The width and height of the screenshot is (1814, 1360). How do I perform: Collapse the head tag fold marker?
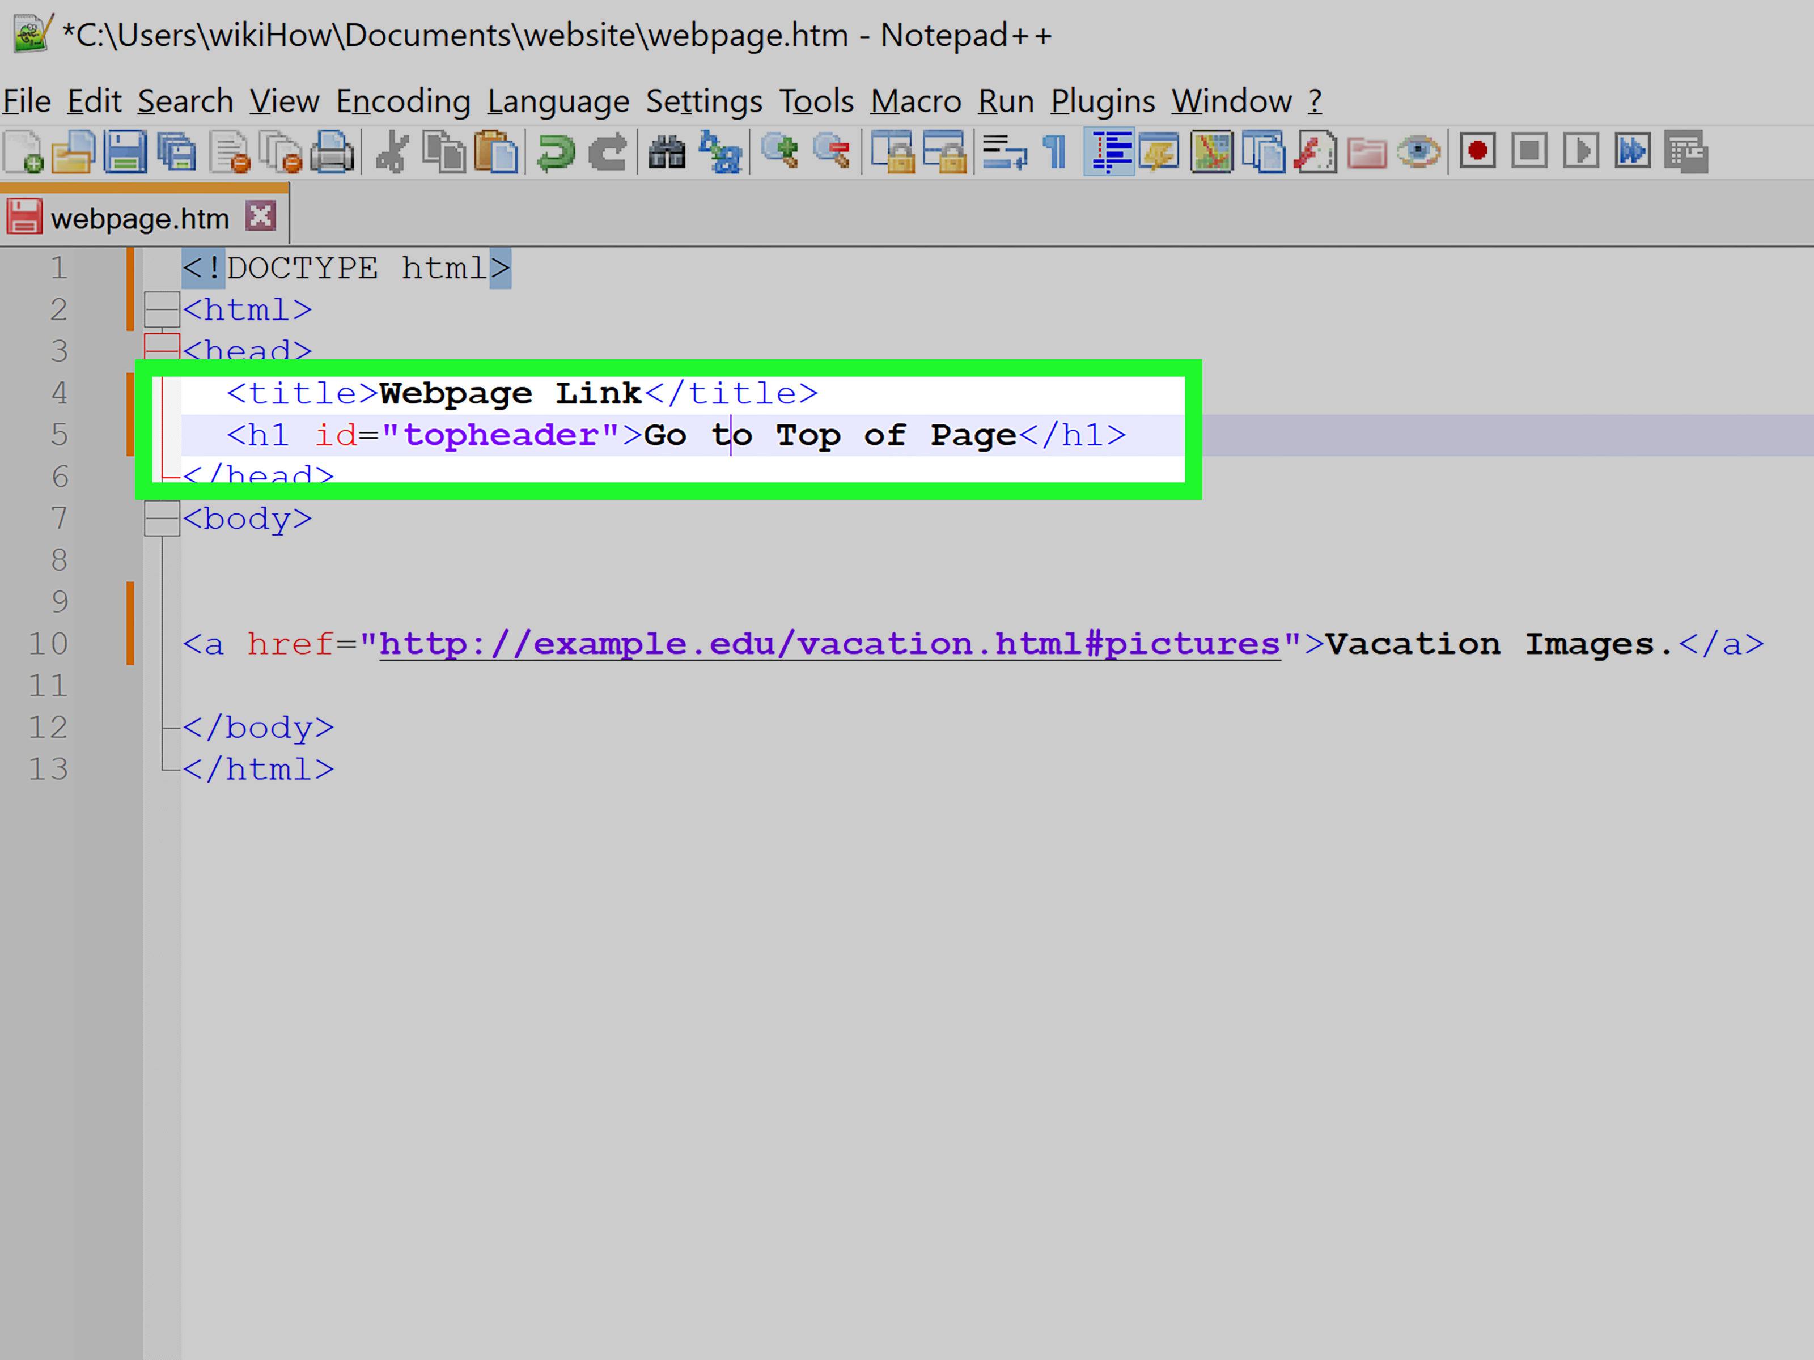pos(162,347)
